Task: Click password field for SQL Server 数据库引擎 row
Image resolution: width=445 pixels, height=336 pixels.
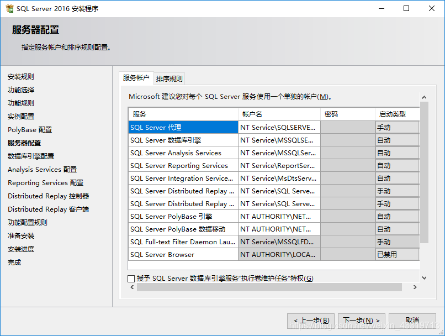Action: point(348,140)
